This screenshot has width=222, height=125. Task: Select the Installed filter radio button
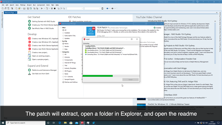point(63,33)
